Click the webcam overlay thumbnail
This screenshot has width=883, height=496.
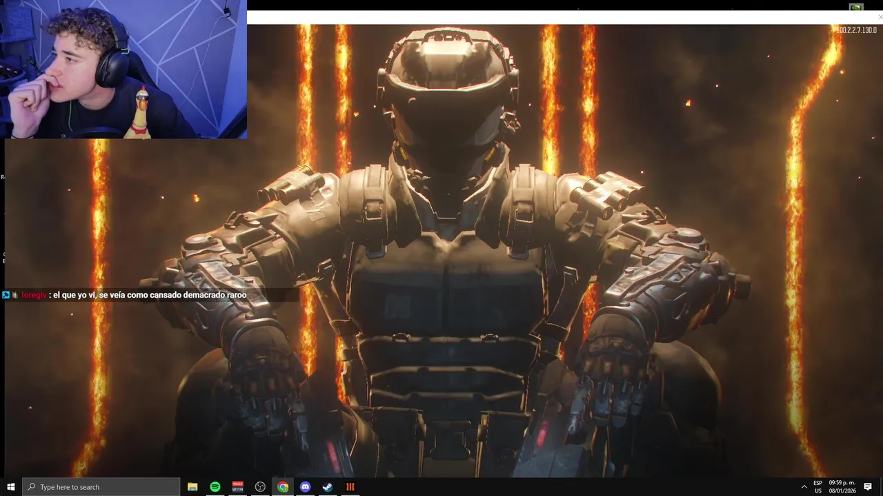(123, 70)
